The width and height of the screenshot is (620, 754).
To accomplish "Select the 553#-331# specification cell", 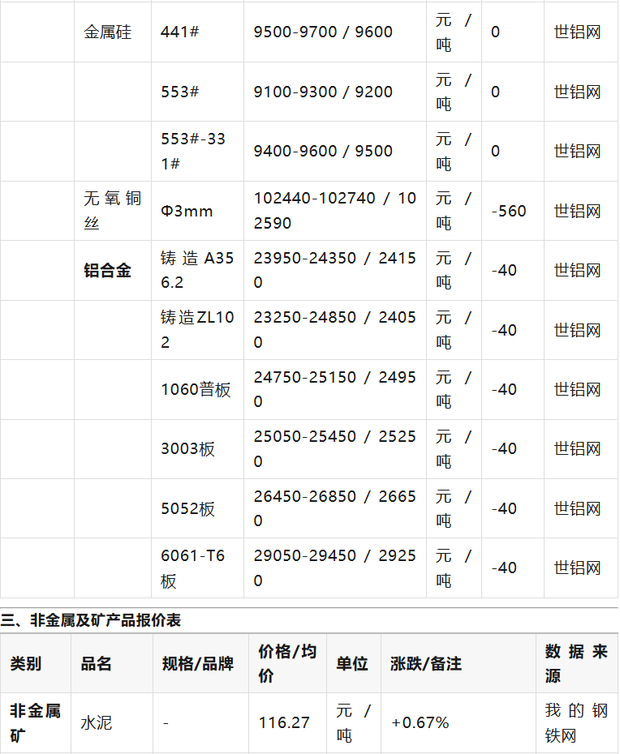I will pyautogui.click(x=196, y=151).
